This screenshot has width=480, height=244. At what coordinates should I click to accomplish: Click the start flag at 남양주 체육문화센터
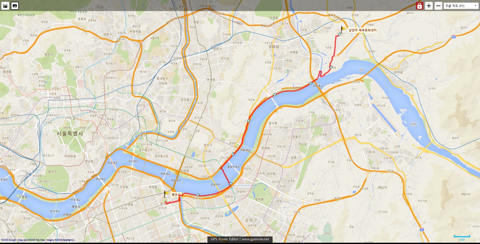(x=344, y=30)
